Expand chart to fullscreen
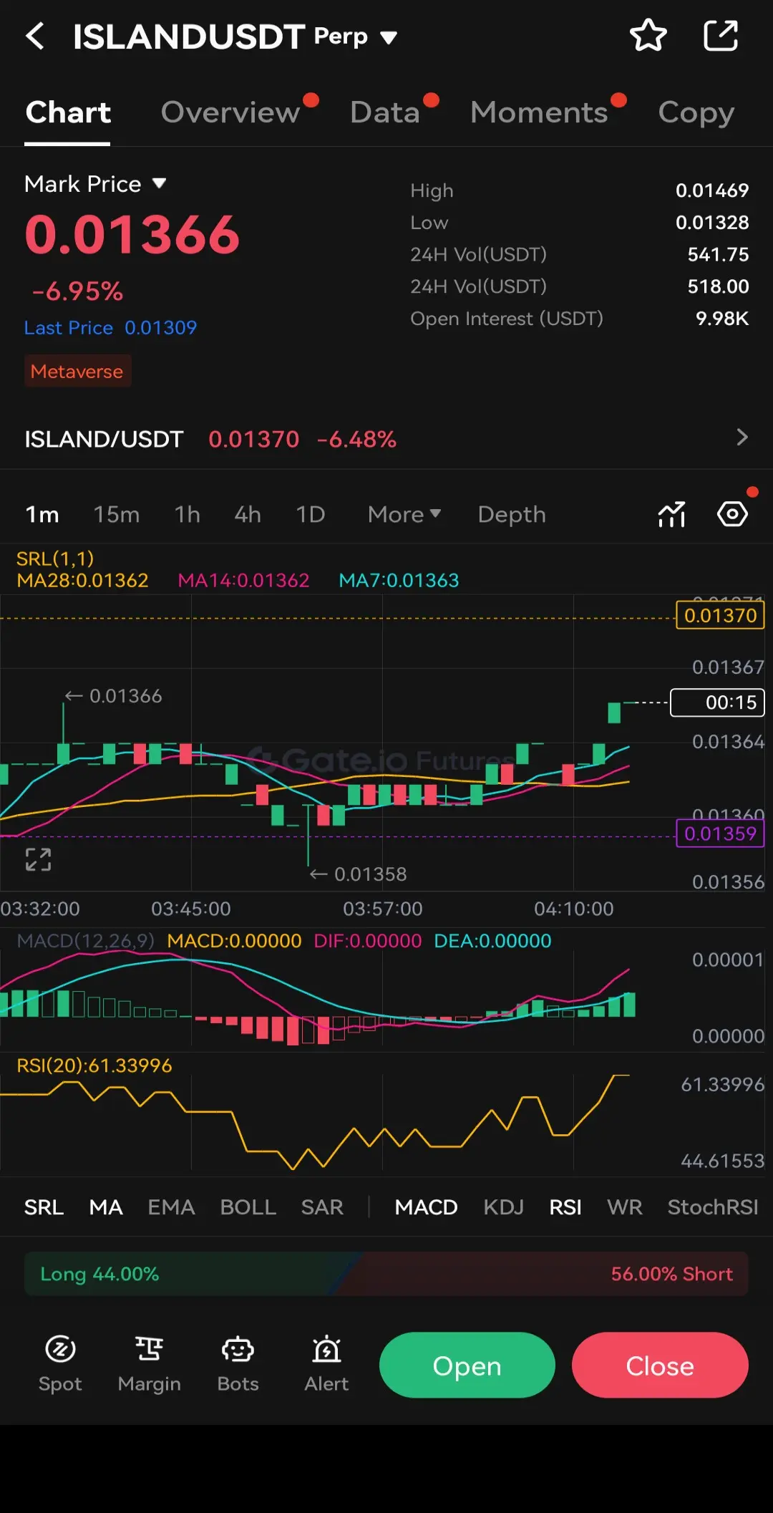 (x=38, y=859)
